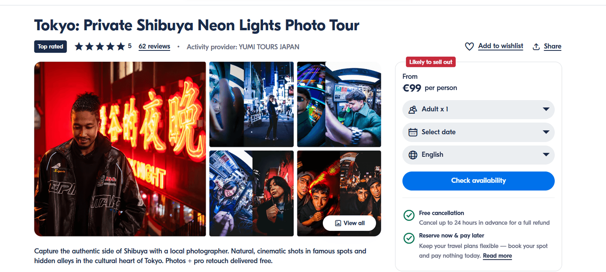Image resolution: width=606 pixels, height=272 pixels.
Task: Click the share upload icon
Action: [536, 46]
